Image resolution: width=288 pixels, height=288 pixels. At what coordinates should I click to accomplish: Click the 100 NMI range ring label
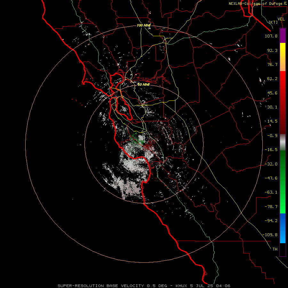[x=144, y=25]
